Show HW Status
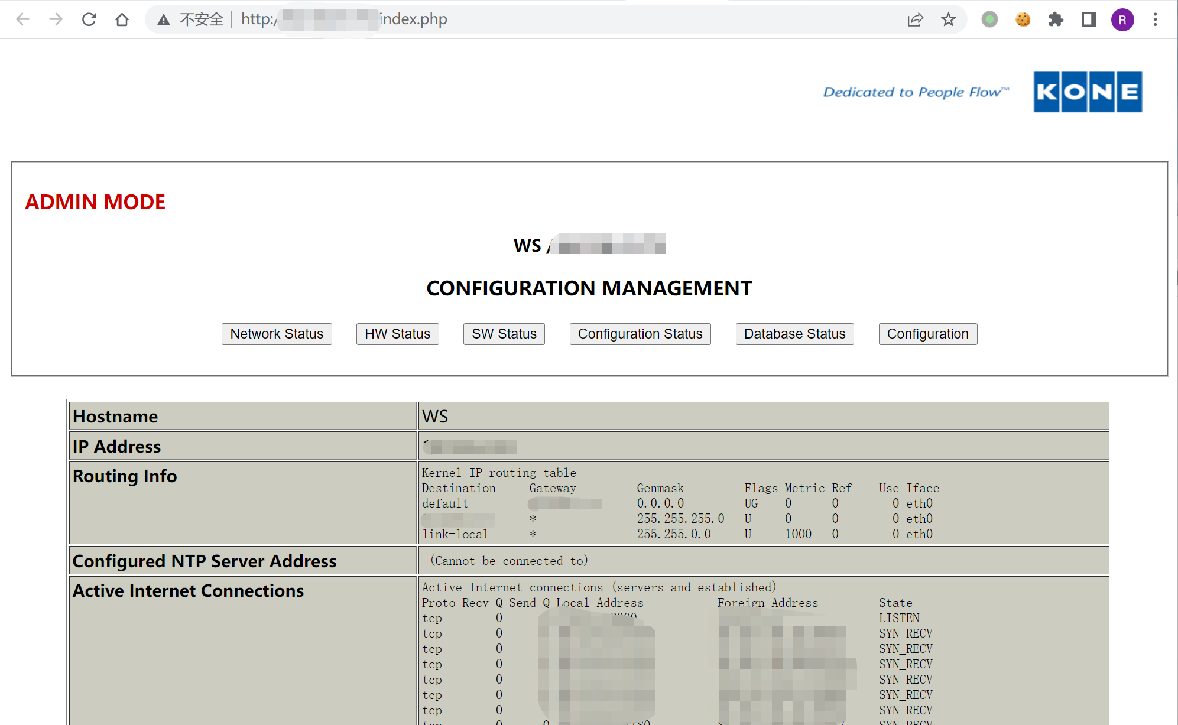This screenshot has height=725, width=1178. [x=397, y=334]
